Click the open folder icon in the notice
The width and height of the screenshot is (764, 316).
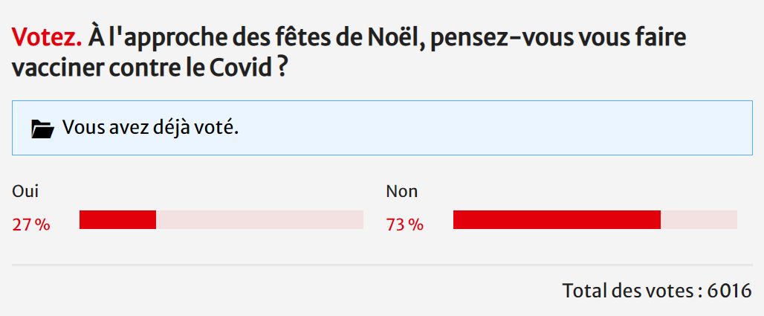pos(42,129)
